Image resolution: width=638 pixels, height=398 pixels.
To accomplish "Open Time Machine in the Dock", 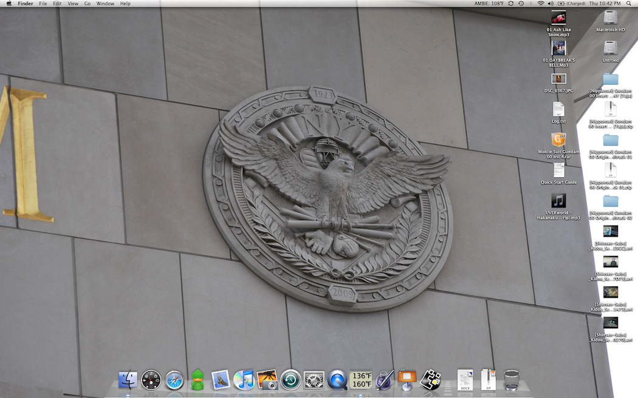I will click(x=290, y=380).
